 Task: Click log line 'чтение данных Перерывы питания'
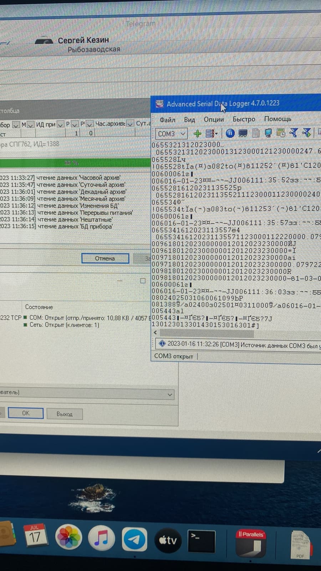click(67, 213)
